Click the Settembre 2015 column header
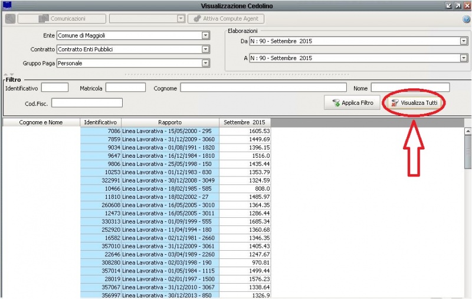Image resolution: width=472 pixels, height=299 pixels. (x=244, y=122)
